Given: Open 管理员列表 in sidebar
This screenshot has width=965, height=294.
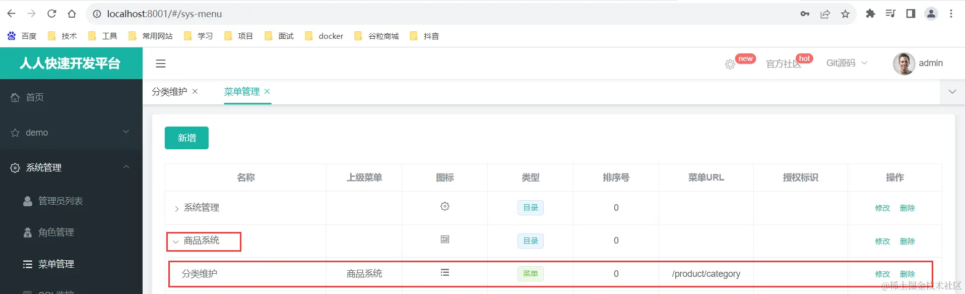Looking at the screenshot, I should (71, 201).
